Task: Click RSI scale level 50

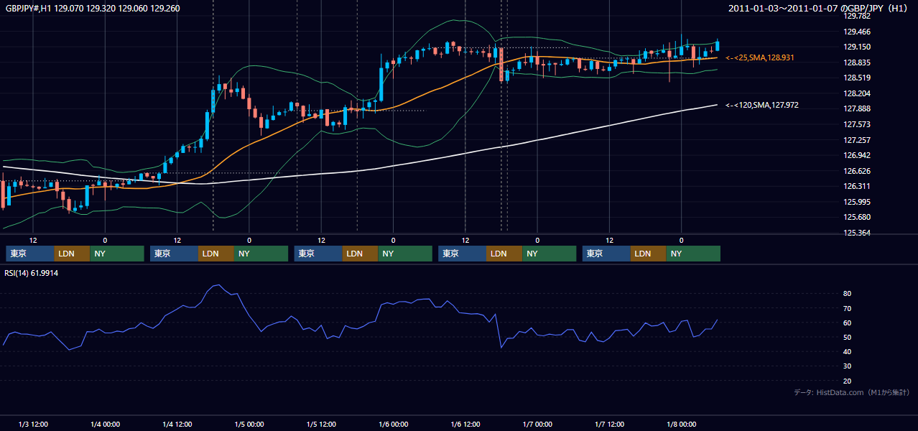Action: coord(847,337)
